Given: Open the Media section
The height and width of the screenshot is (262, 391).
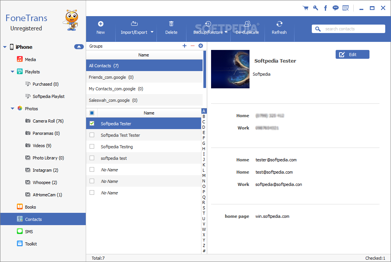Looking at the screenshot, I should click(x=30, y=59).
